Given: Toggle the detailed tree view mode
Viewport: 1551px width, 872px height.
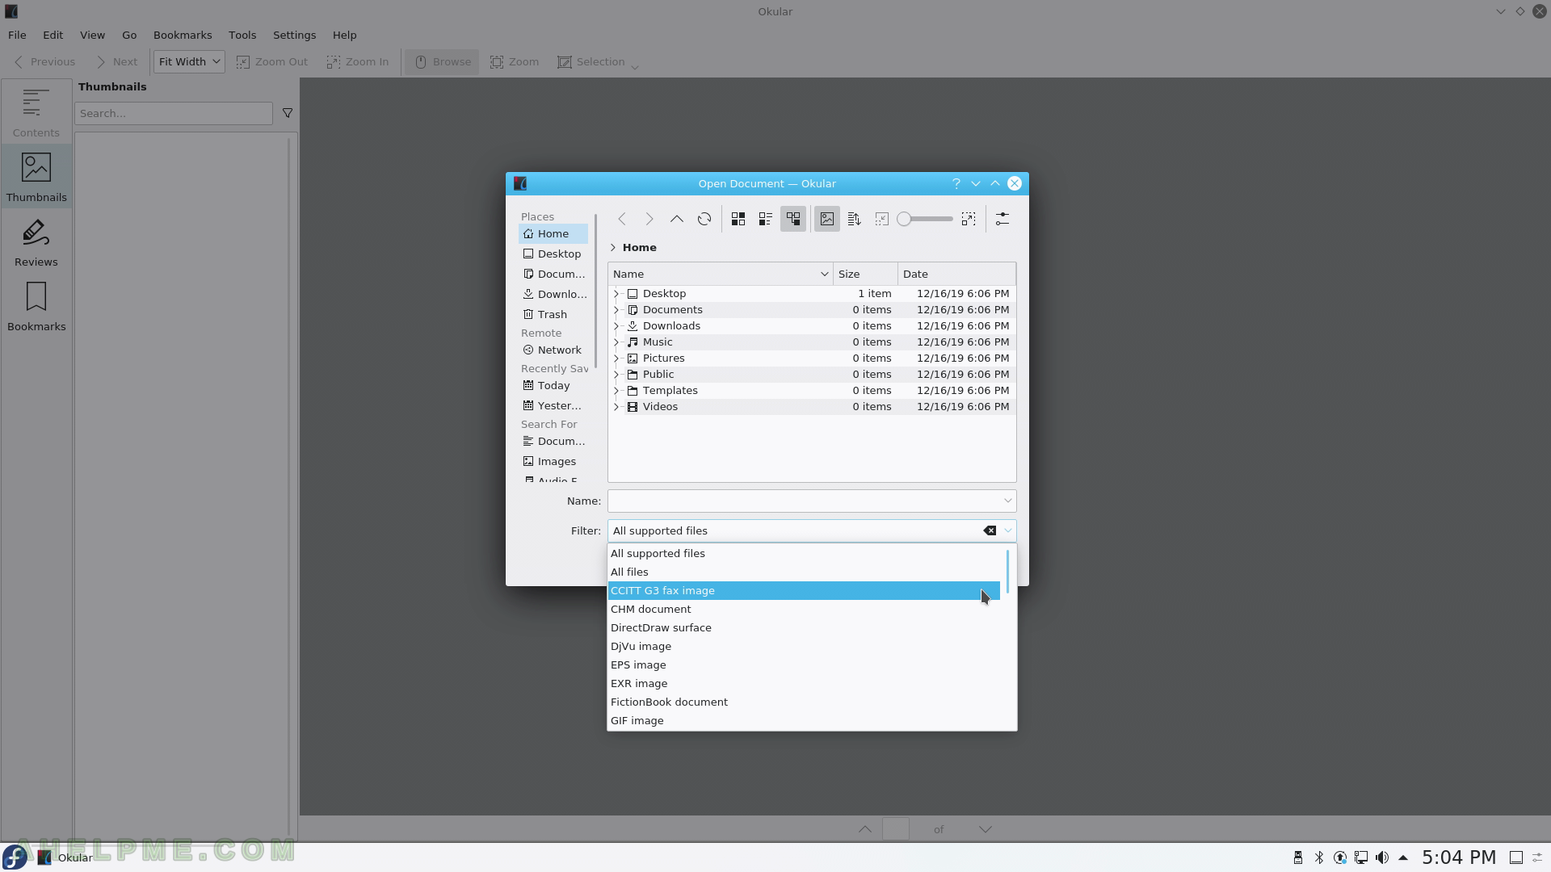Looking at the screenshot, I should 793,219.
